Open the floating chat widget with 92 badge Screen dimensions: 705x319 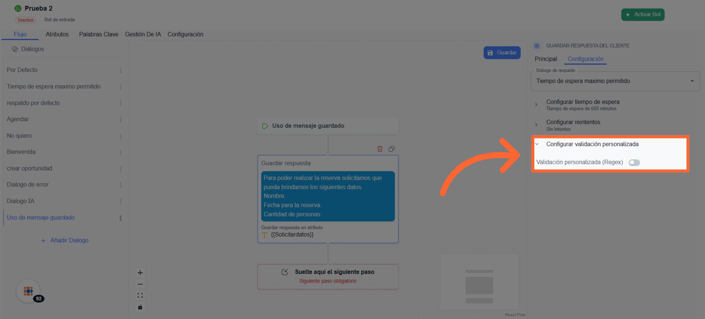tap(28, 291)
